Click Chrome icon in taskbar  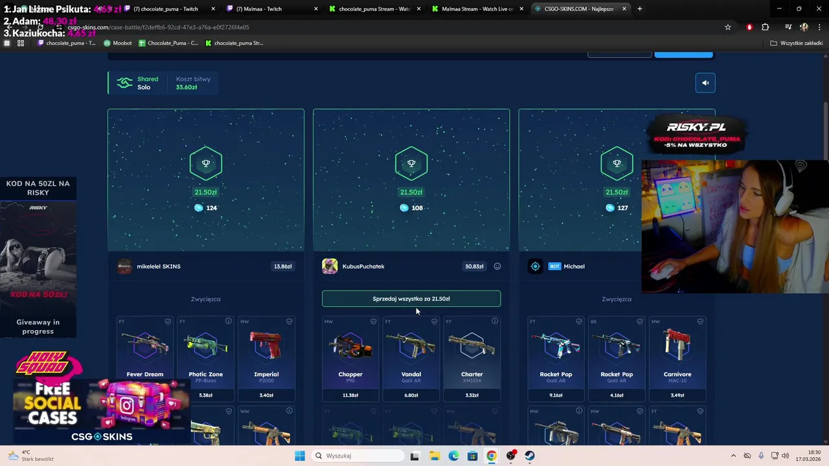pos(492,456)
